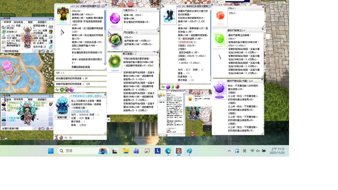338x190 pixels.
Task: Toggle the 開放裝備視窗 checkbox
Action: pos(3,51)
